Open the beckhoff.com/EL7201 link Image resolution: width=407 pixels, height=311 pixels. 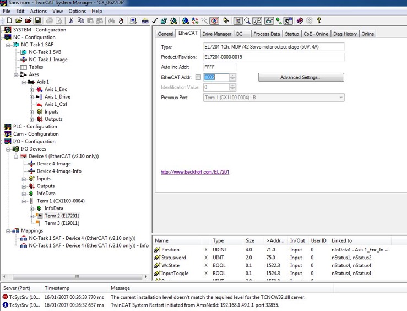click(195, 172)
